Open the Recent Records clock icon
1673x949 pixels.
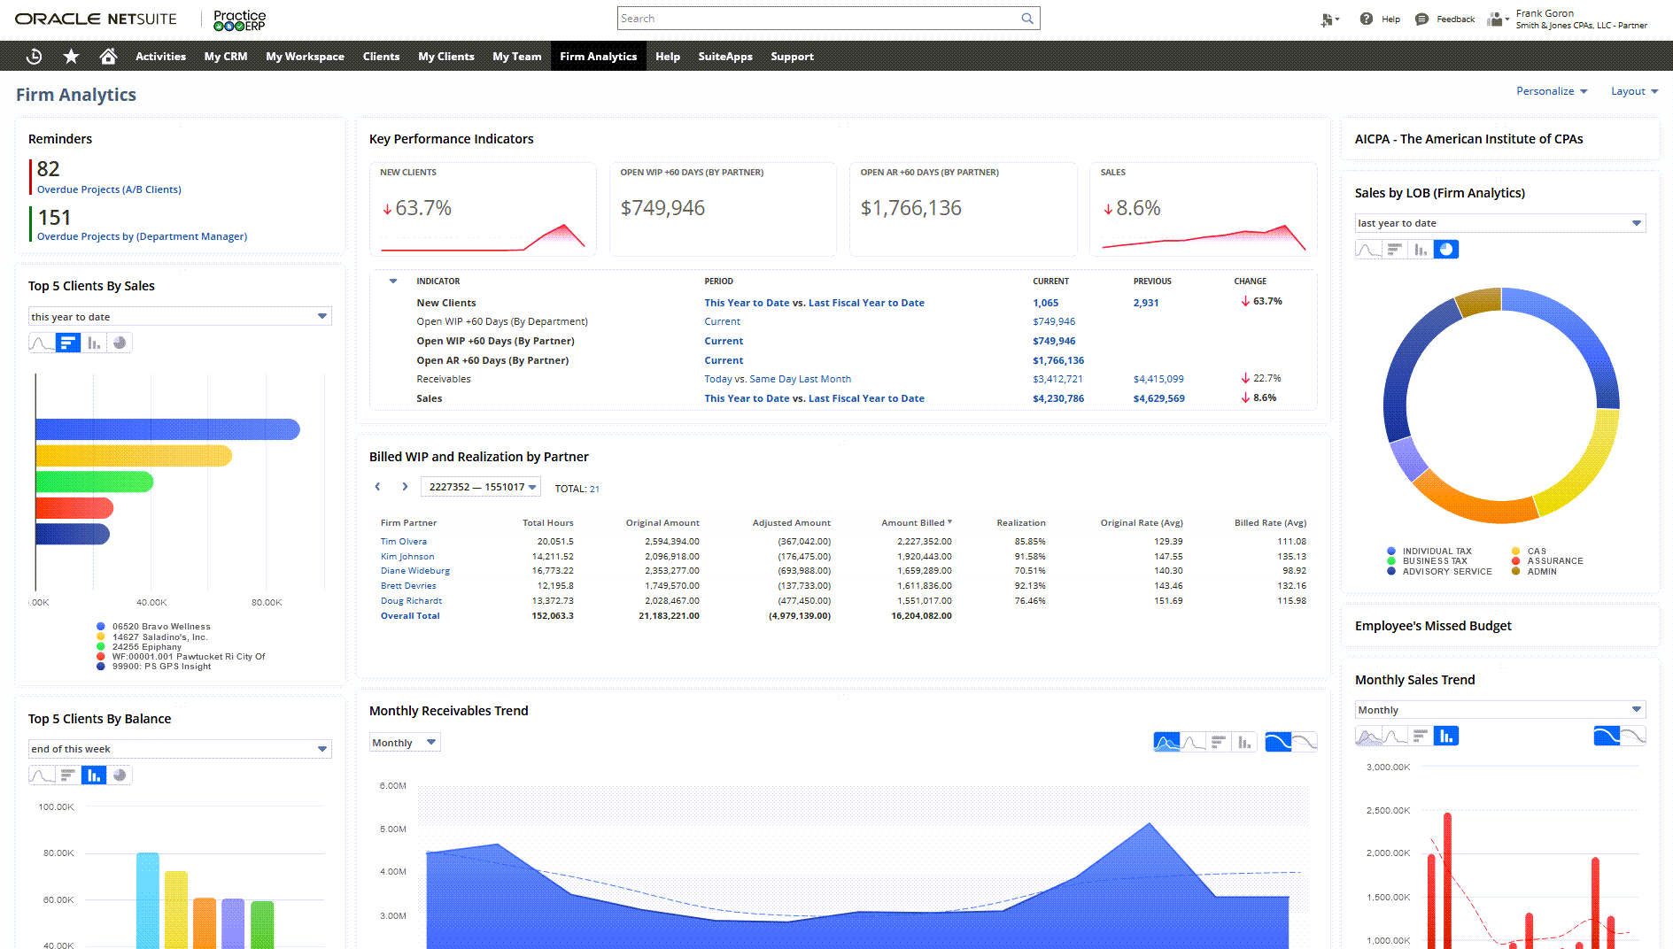pos(34,57)
